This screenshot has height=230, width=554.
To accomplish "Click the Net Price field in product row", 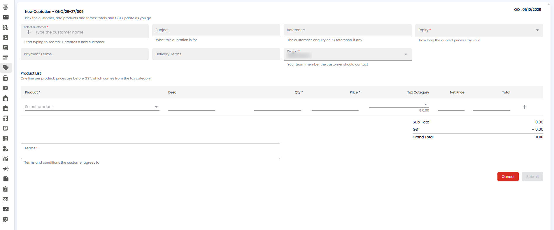I will pos(451,107).
